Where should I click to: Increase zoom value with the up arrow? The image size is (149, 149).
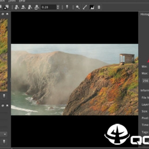pos(58,6)
